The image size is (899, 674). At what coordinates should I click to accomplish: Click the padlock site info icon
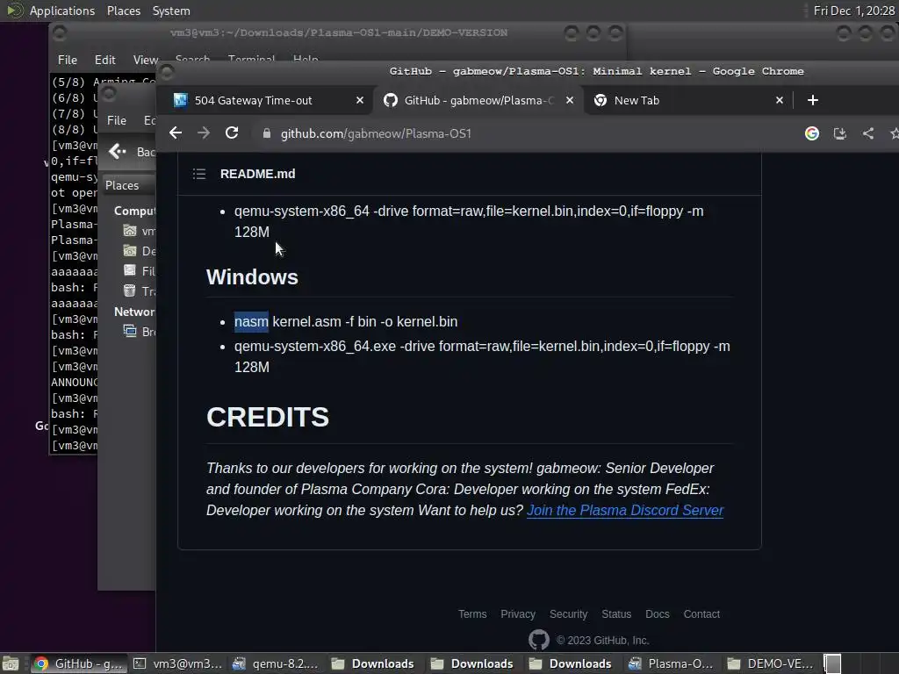click(x=267, y=133)
